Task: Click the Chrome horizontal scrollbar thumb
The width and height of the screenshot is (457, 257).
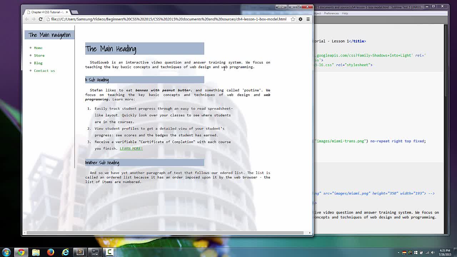Action: 165,233
